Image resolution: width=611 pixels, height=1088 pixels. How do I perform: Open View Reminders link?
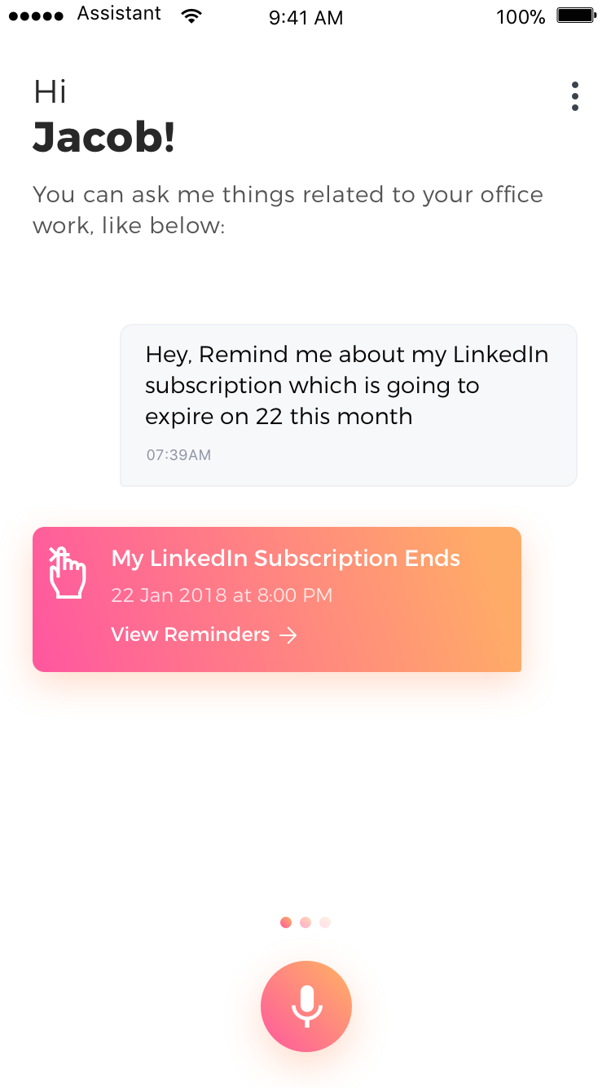(204, 635)
